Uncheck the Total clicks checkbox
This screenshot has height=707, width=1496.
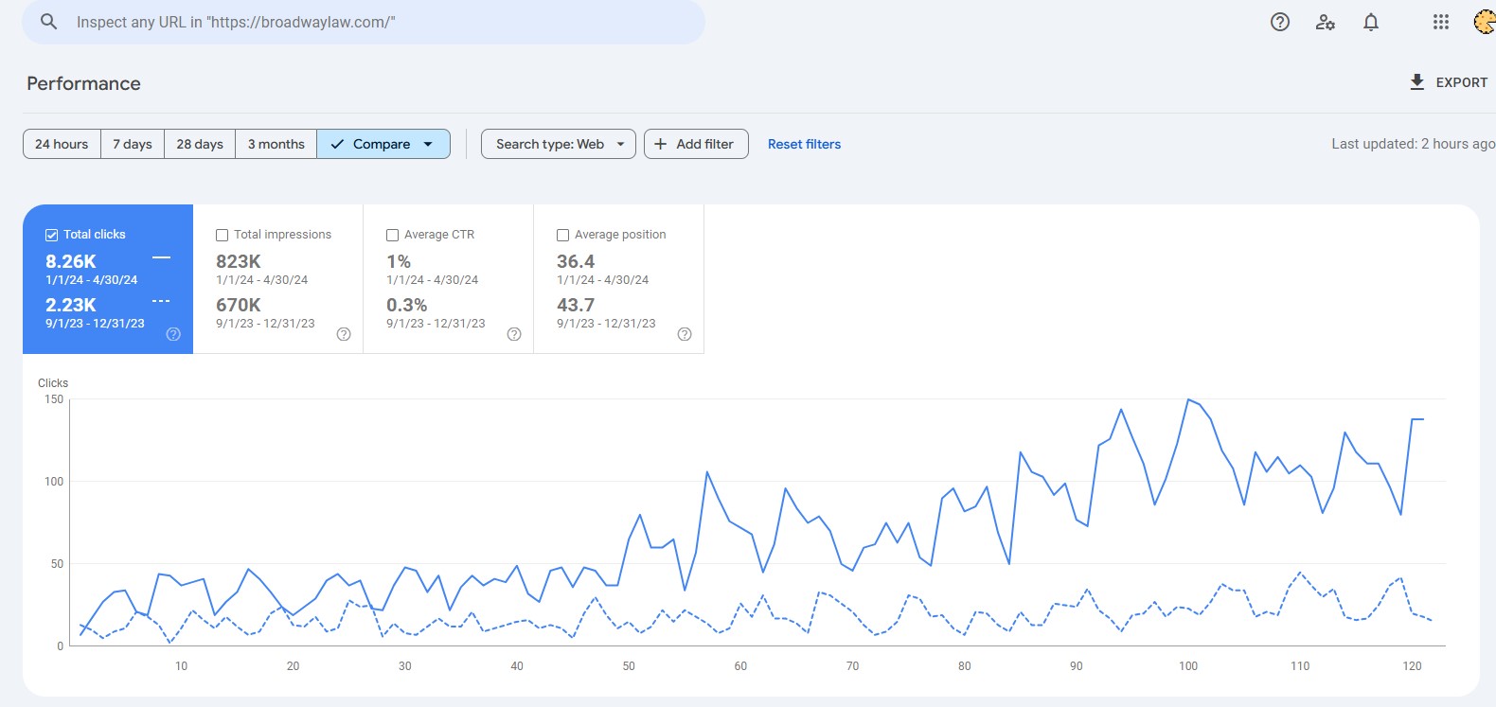[x=52, y=235]
